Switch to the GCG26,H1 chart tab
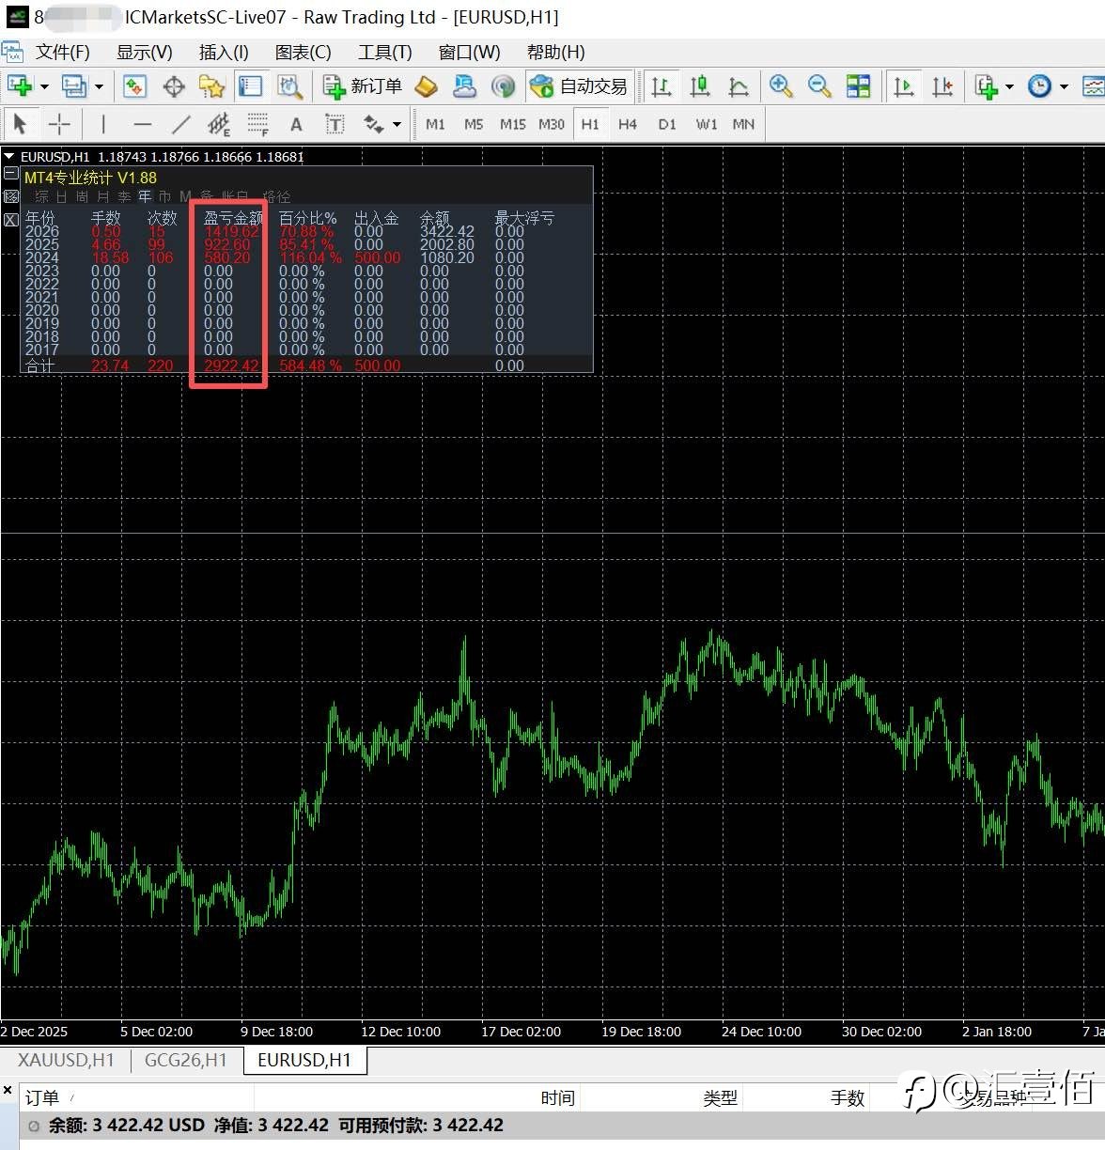The width and height of the screenshot is (1105, 1150). point(185,1060)
